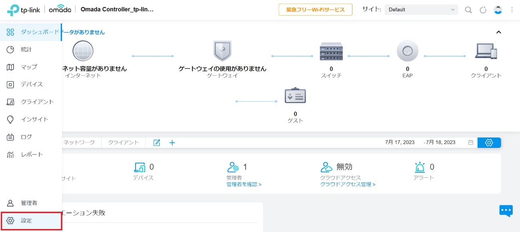The height and width of the screenshot is (232, 520).
Task: Collapse the topology overview panel chevron
Action: click(x=498, y=32)
